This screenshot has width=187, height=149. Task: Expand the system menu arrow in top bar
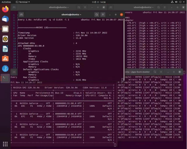184,2
